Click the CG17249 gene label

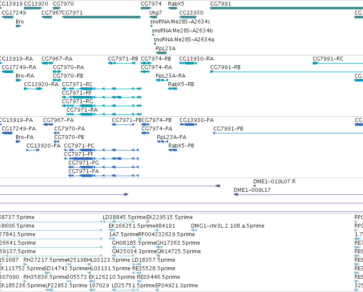tap(14, 12)
